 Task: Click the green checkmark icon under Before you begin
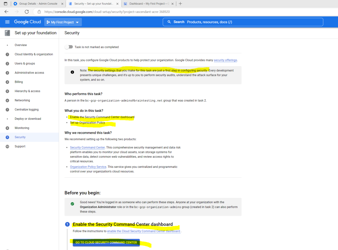pyautogui.click(x=72, y=204)
